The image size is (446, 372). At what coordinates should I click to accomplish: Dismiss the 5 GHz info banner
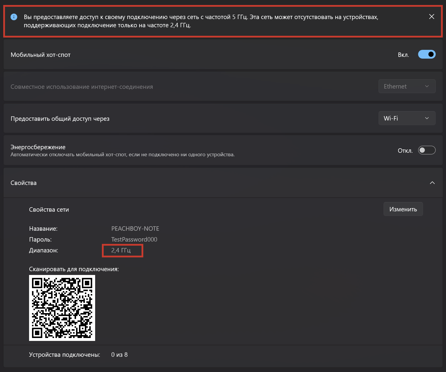tap(432, 17)
